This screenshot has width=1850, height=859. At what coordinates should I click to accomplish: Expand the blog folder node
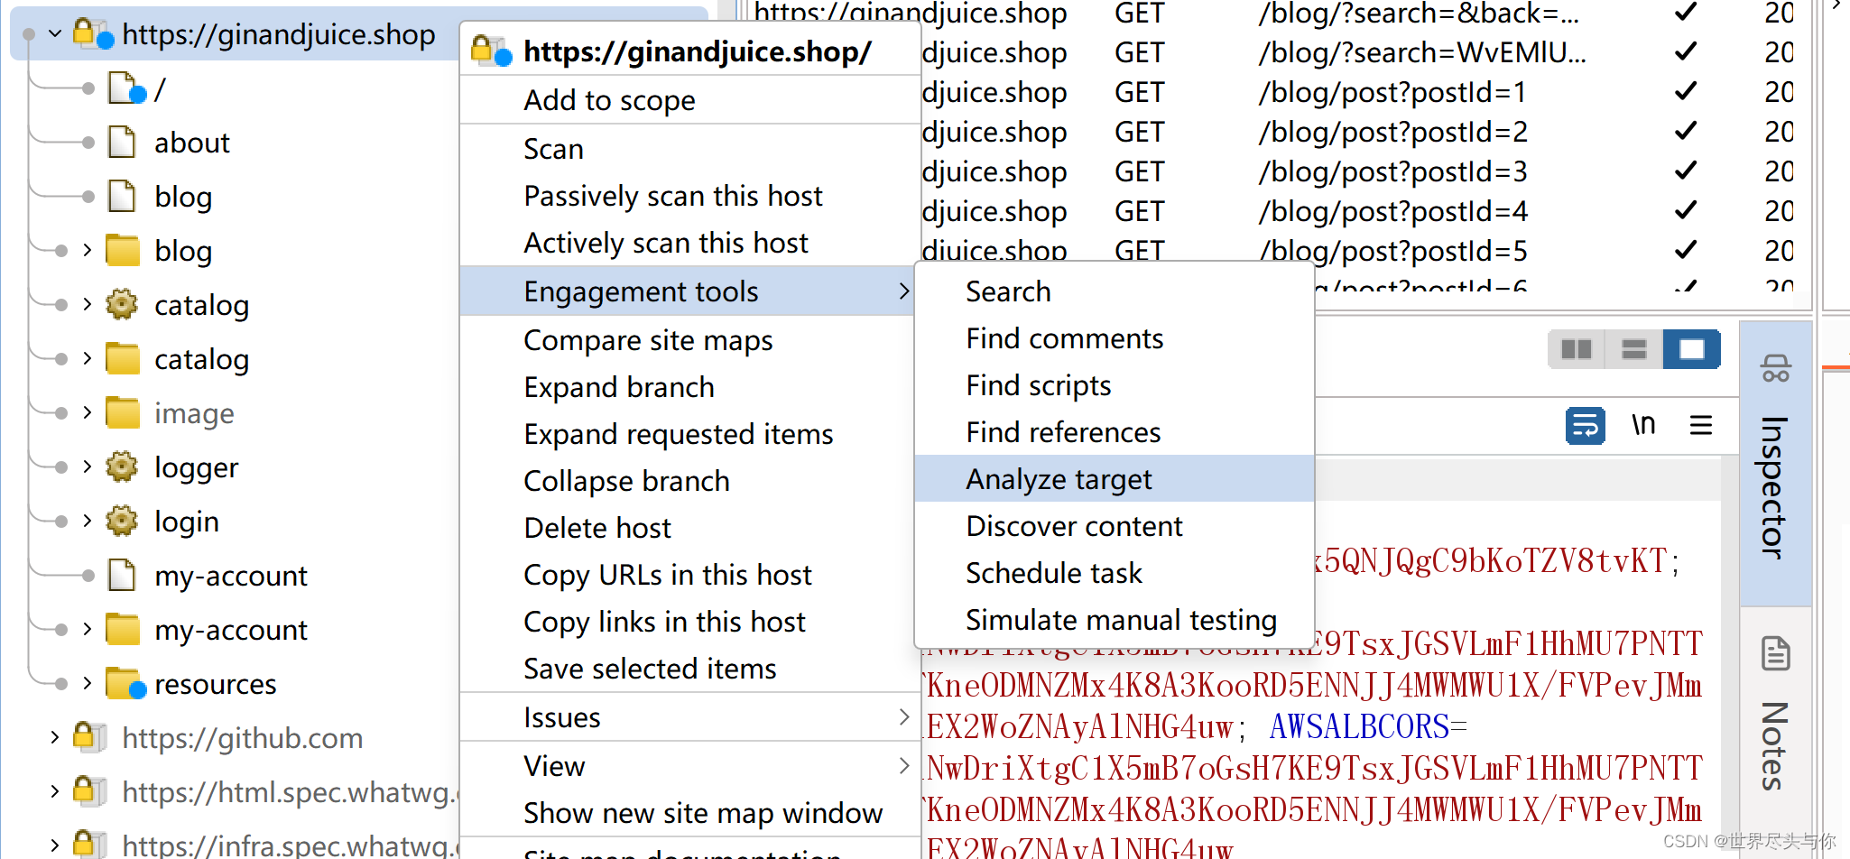pos(88,251)
